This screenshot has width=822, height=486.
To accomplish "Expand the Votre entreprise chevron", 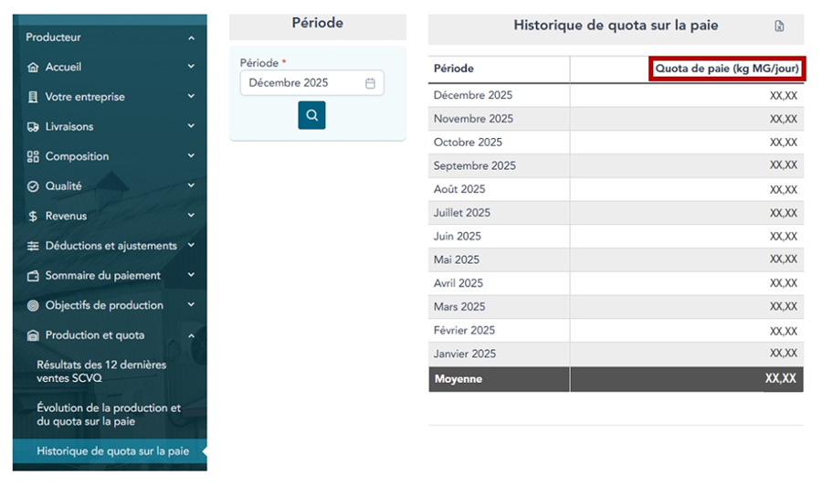I will 191,97.
